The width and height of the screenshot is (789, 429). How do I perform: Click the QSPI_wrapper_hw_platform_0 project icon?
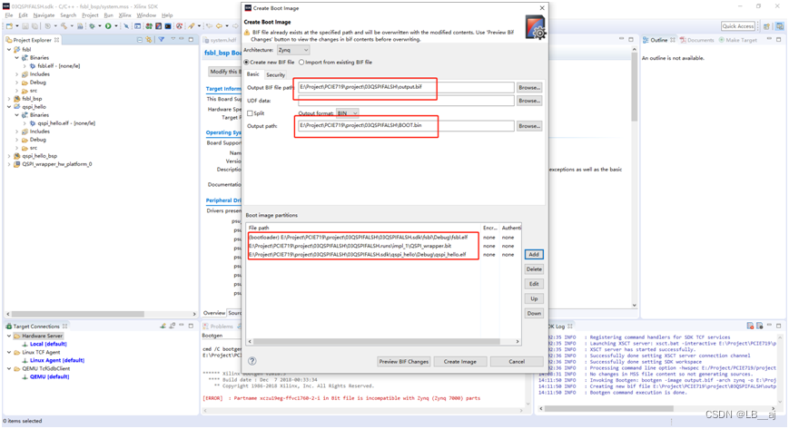tap(17, 164)
